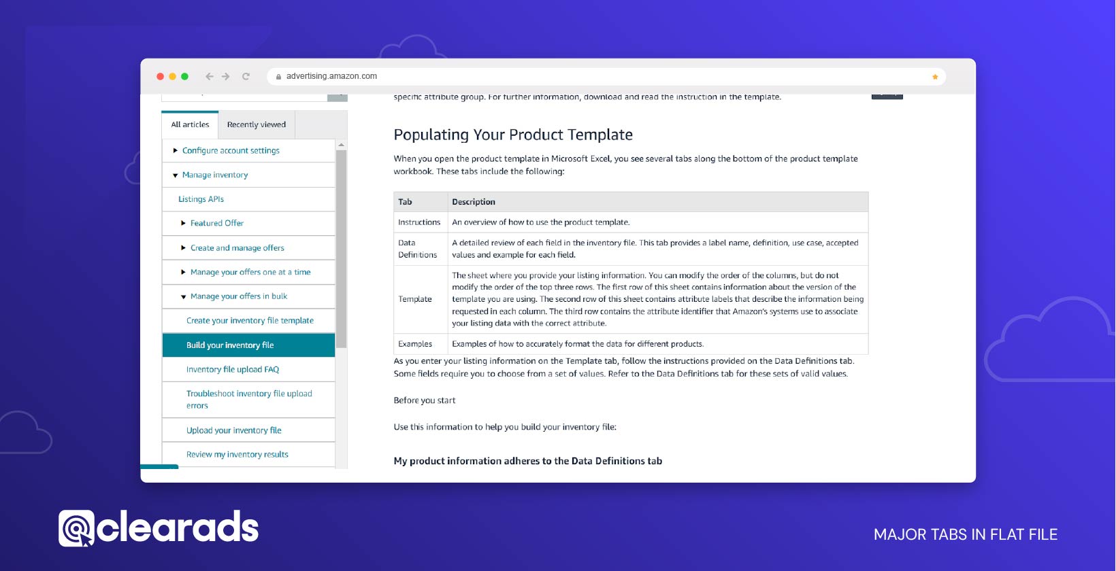The width and height of the screenshot is (1116, 571).
Task: Open the Featured Offer article
Action: pos(217,223)
